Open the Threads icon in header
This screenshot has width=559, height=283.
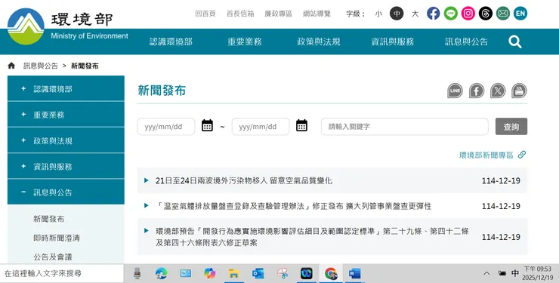485,14
